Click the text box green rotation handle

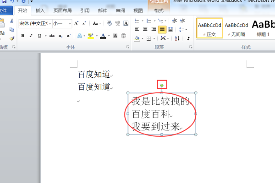pos(162,85)
